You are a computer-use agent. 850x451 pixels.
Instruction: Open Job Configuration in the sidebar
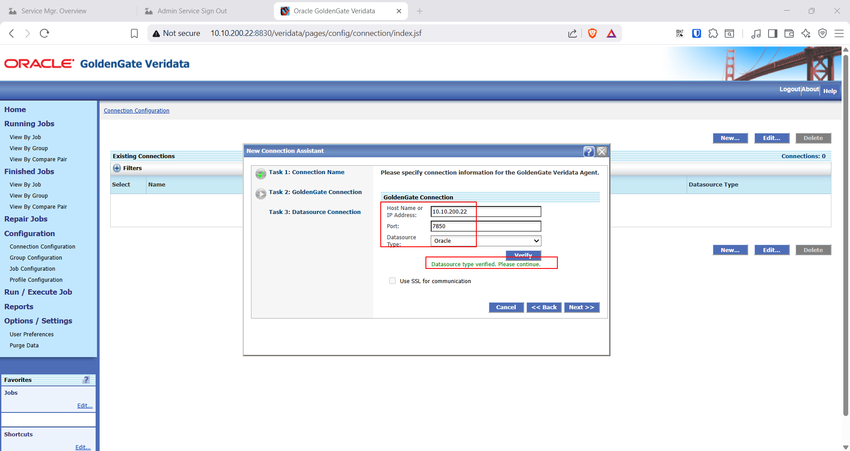click(x=32, y=269)
